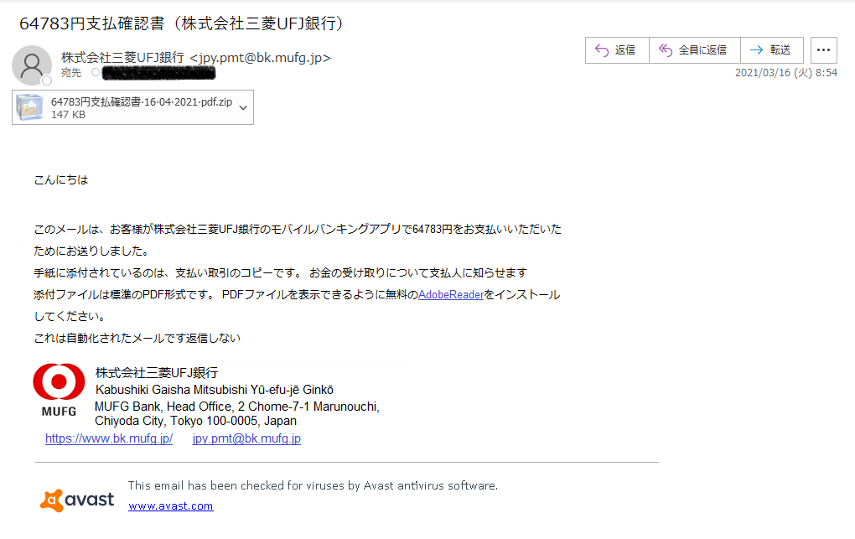Open the www.avast.com link
Image resolution: width=855 pixels, height=539 pixels.
point(171,506)
